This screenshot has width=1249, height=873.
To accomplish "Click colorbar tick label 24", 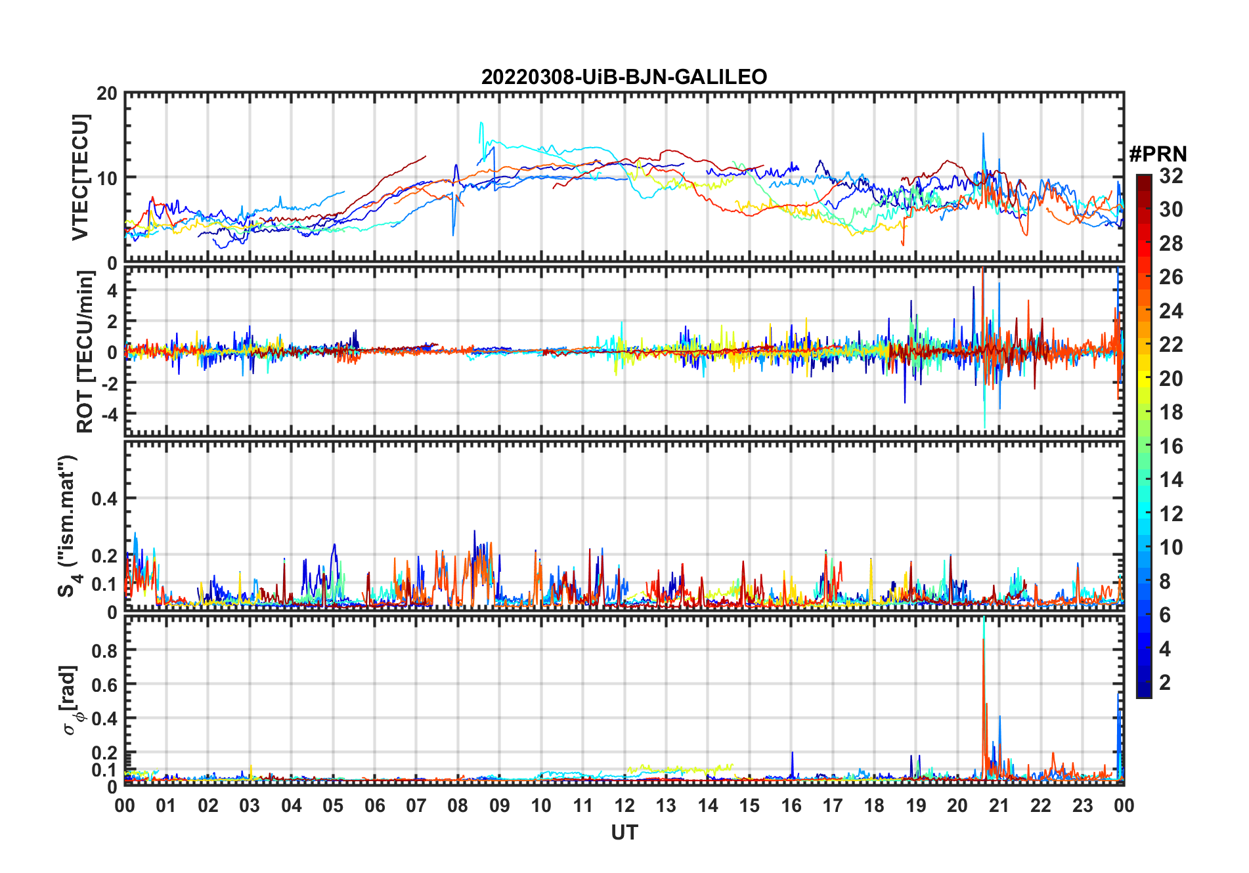I will (x=1171, y=311).
